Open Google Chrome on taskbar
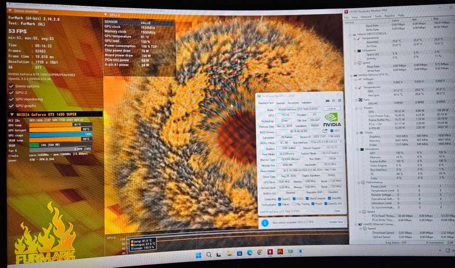The image size is (455, 268). click(x=260, y=252)
